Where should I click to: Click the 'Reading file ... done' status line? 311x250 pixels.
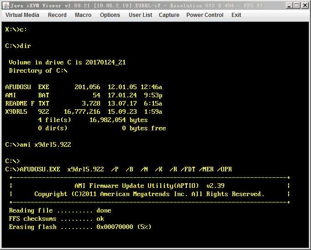tap(60, 211)
